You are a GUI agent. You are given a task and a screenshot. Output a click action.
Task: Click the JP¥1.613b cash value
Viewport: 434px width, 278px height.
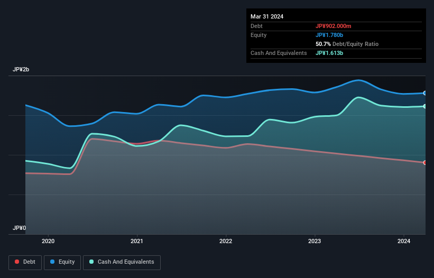point(329,53)
